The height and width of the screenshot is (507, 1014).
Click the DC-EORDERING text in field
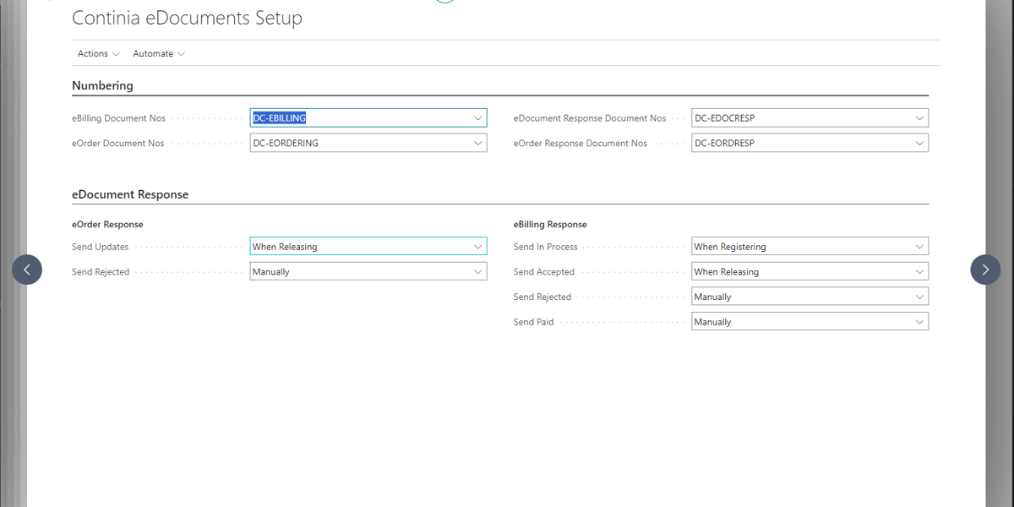(x=286, y=144)
